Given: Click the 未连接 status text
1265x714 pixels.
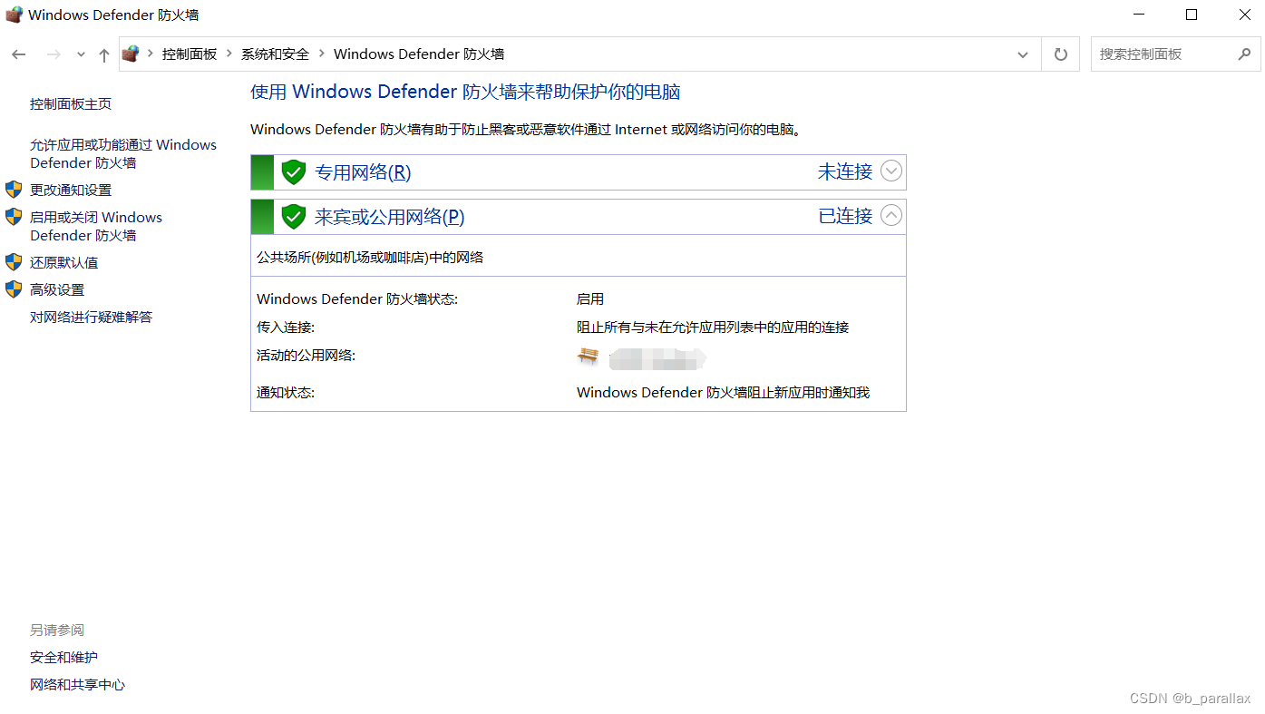Looking at the screenshot, I should tap(845, 171).
